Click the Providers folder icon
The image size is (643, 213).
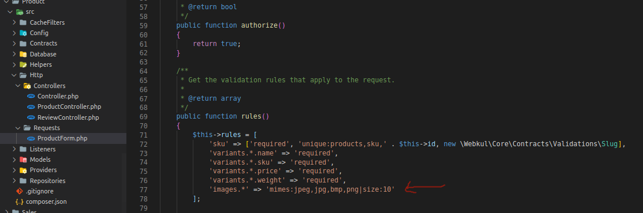point(23,170)
